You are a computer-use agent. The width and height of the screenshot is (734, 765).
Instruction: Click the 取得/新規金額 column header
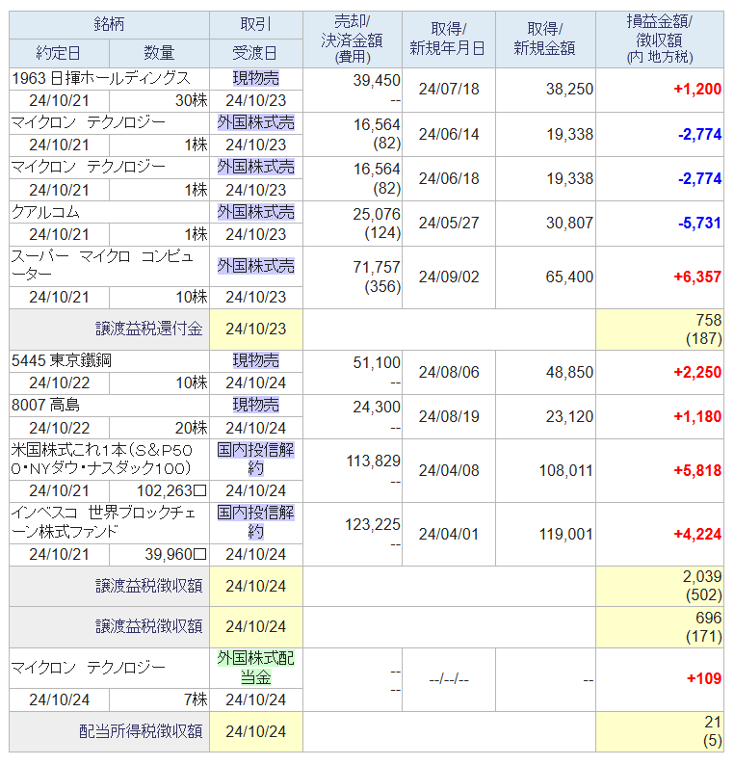point(545,40)
